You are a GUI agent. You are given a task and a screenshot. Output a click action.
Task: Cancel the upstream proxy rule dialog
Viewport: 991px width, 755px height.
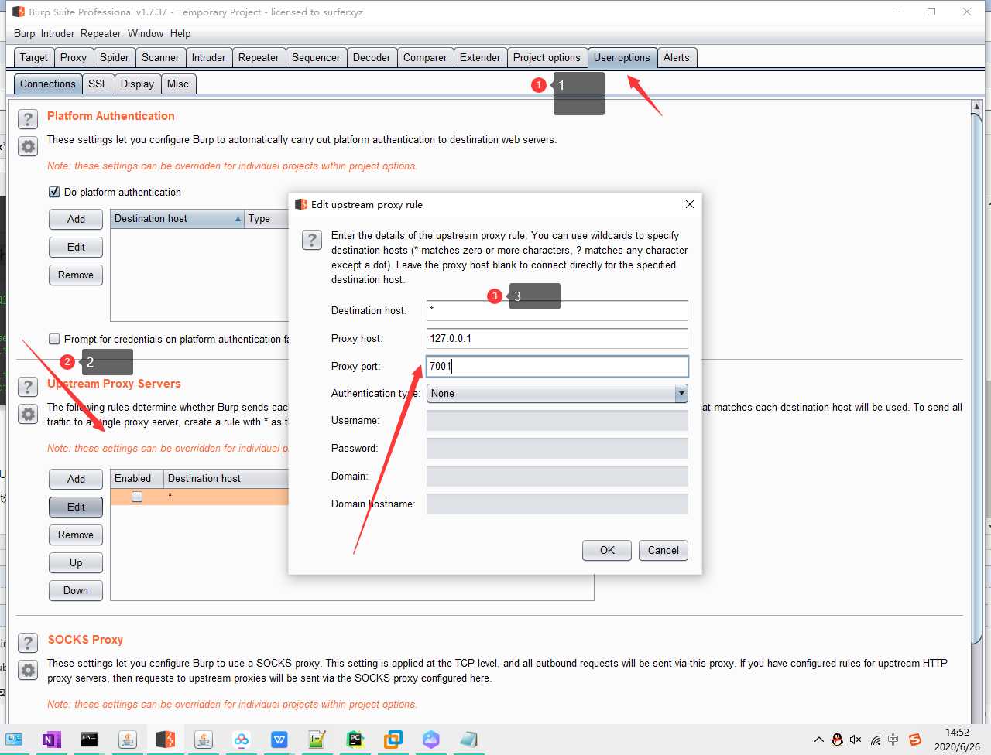pyautogui.click(x=664, y=550)
